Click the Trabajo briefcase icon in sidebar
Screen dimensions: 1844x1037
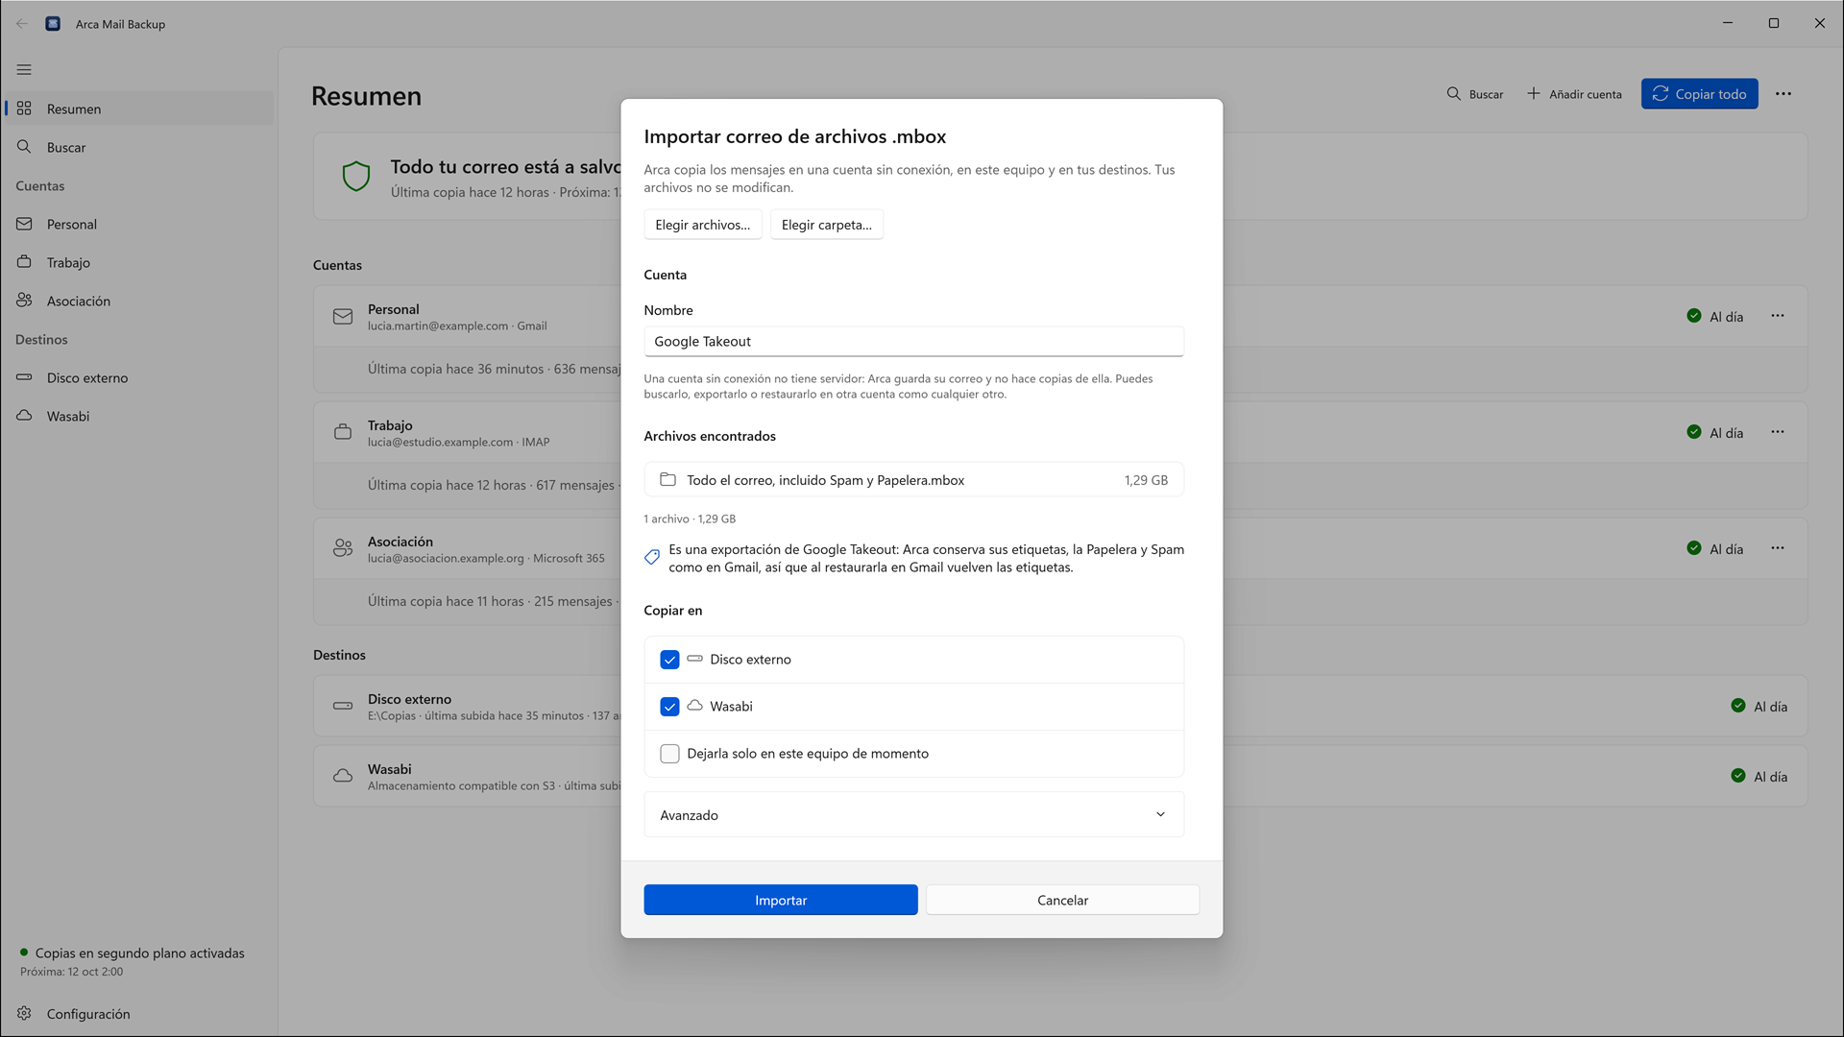pyautogui.click(x=24, y=262)
